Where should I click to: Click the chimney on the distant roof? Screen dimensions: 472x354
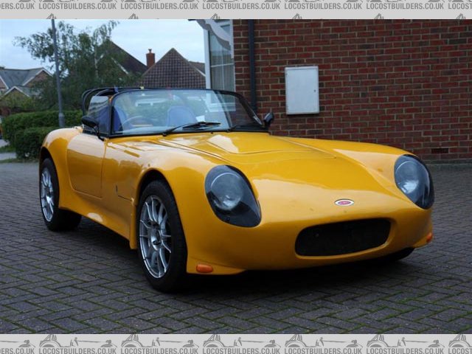150,58
